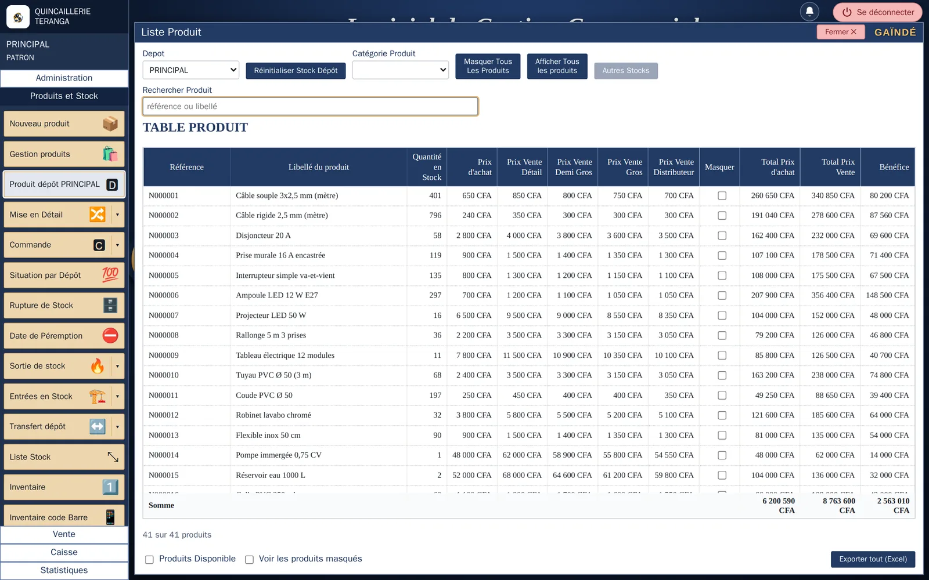Expand Transfert dépôt submenu arrow
The width and height of the screenshot is (929, 580).
117,426
